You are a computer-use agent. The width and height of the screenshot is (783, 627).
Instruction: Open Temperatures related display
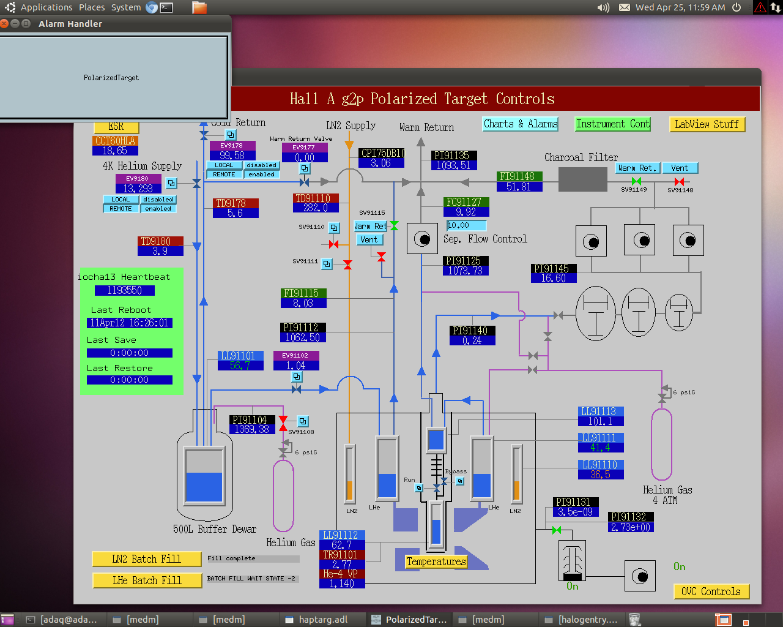coord(436,561)
